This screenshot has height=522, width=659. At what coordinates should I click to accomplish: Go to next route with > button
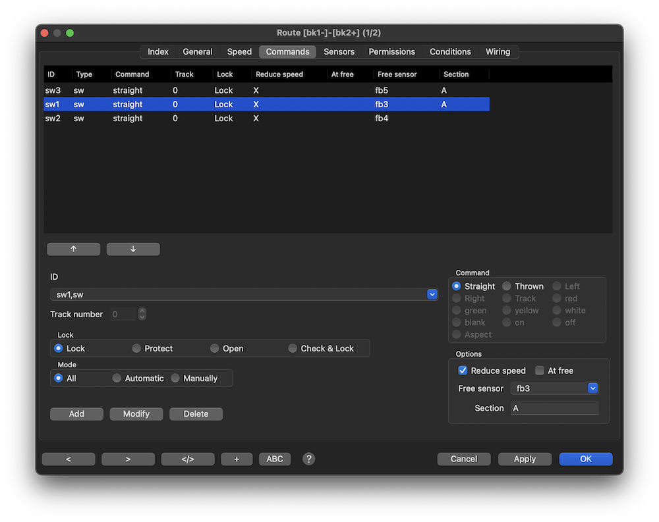[x=128, y=459]
